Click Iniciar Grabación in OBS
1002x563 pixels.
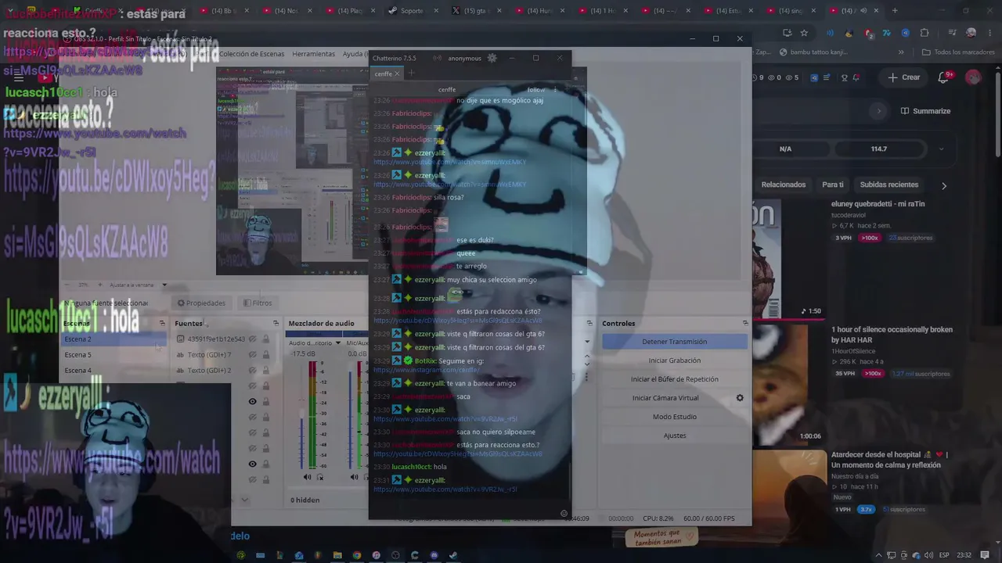(674, 360)
